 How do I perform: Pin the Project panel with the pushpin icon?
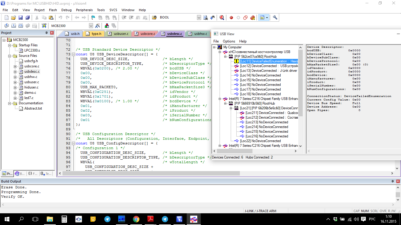(46, 33)
